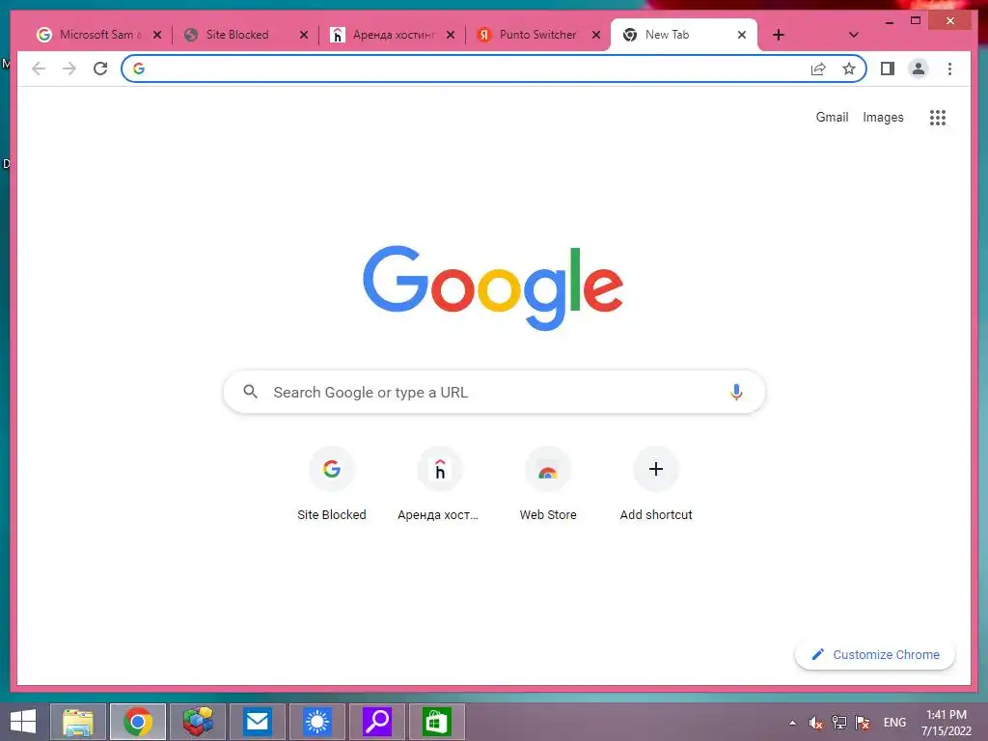988x741 pixels.
Task: Open Chrome three-dot menu
Action: coord(949,69)
